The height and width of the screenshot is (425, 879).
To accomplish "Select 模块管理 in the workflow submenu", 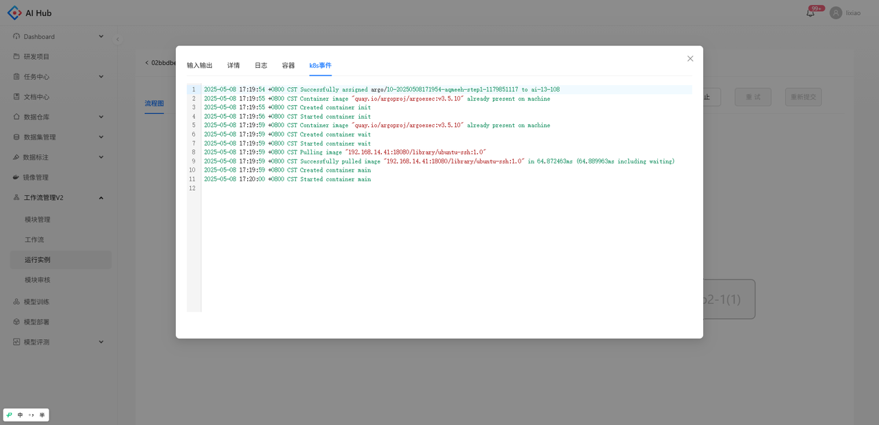I will click(38, 220).
